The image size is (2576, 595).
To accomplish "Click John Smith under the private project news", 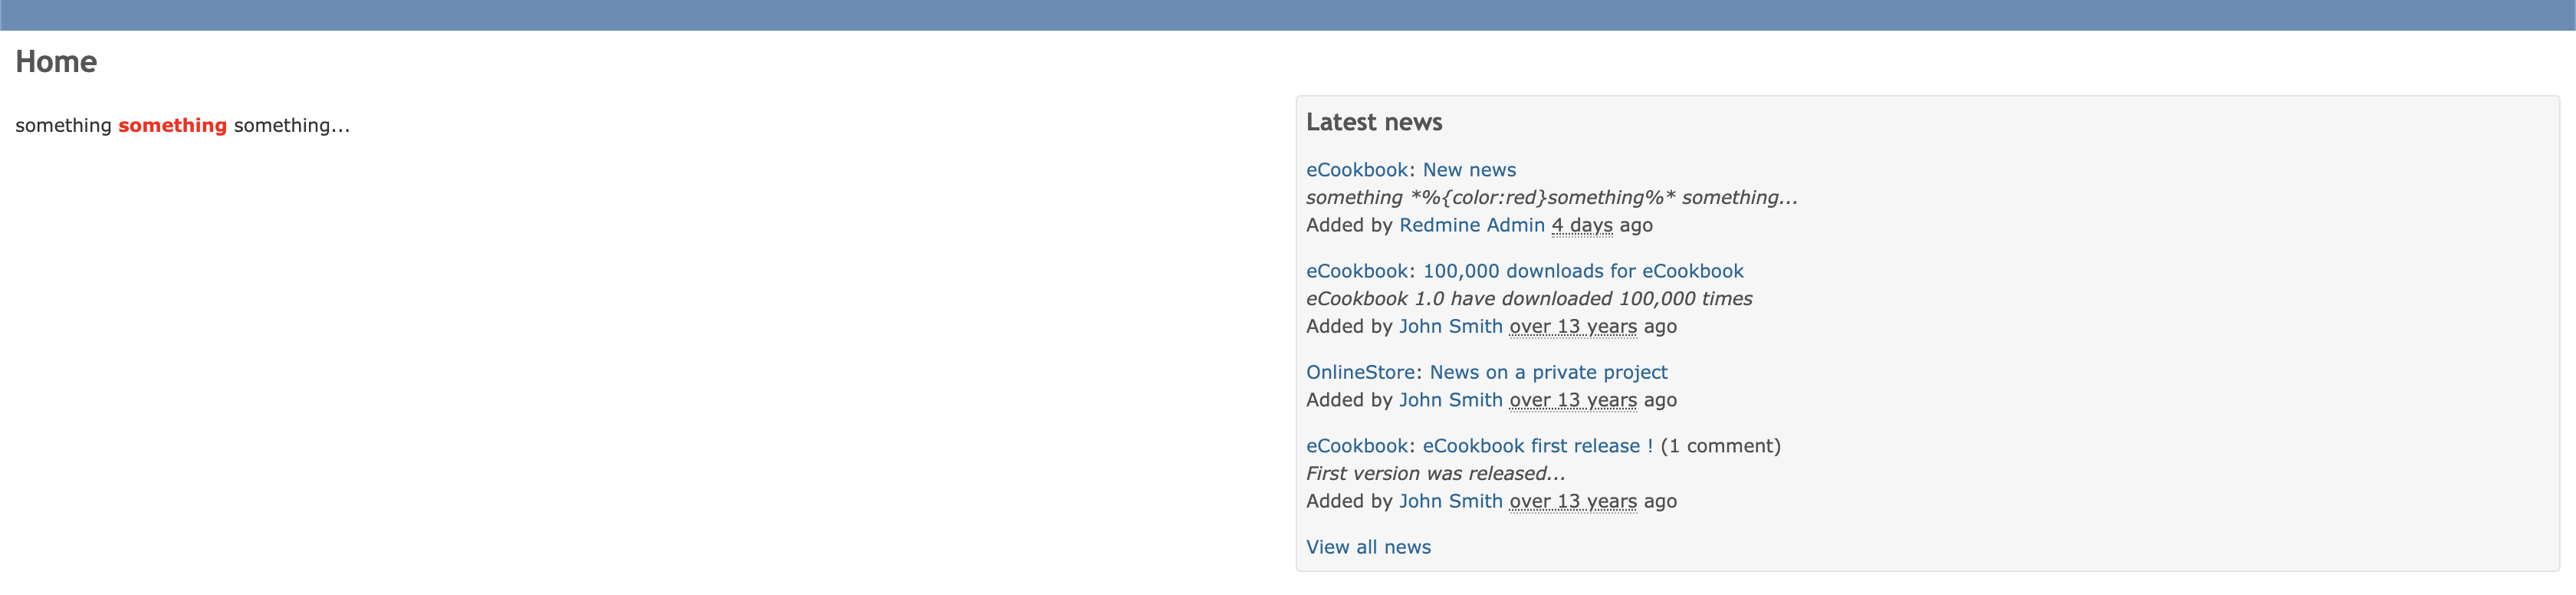I will click(x=1450, y=400).
